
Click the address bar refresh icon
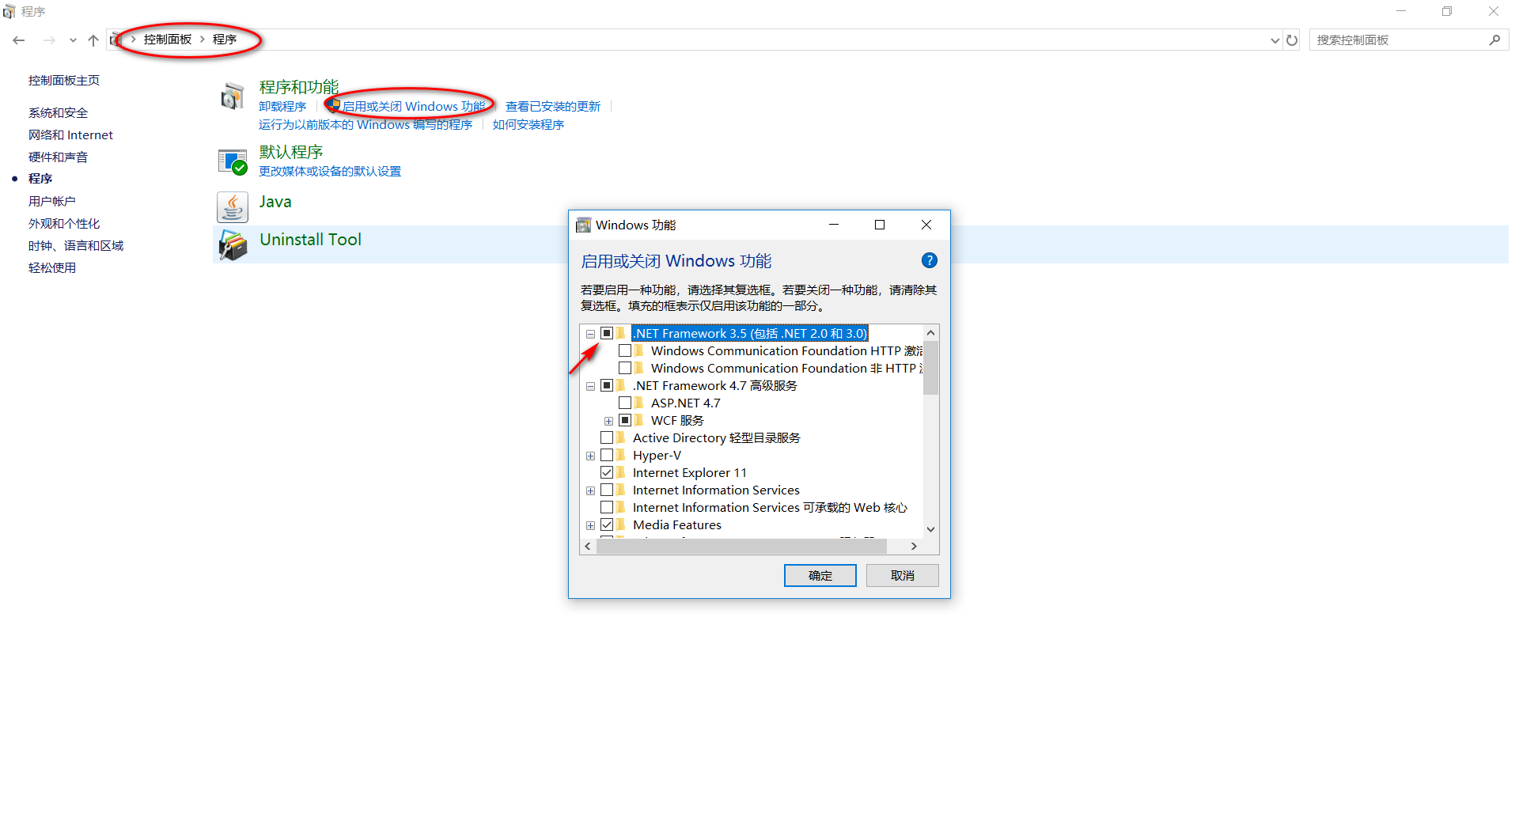tap(1292, 40)
